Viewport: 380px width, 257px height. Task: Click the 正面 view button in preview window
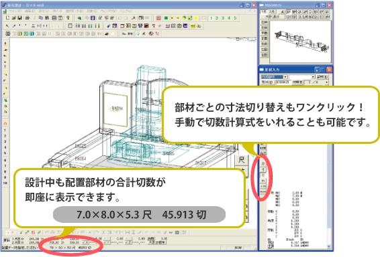pos(264,38)
